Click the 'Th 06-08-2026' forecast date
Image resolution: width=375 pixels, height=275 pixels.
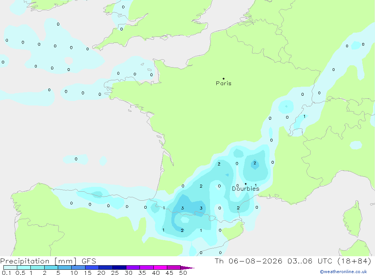[x=248, y=261]
